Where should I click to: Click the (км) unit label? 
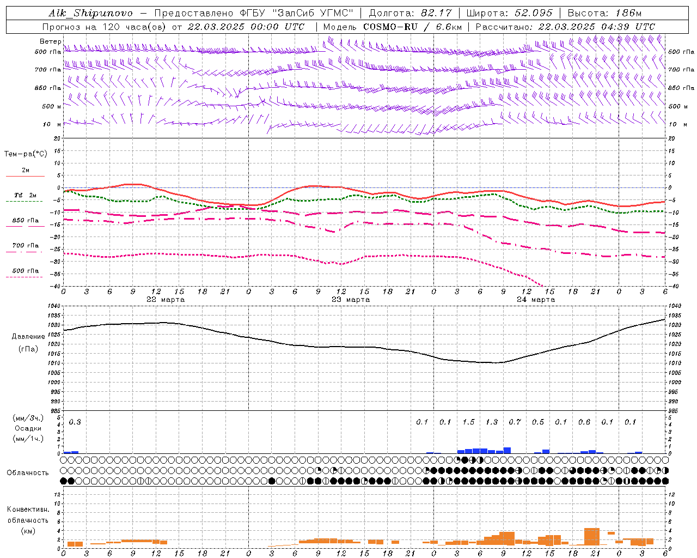click(28, 531)
